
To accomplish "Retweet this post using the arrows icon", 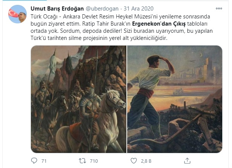I will pos(82,161).
